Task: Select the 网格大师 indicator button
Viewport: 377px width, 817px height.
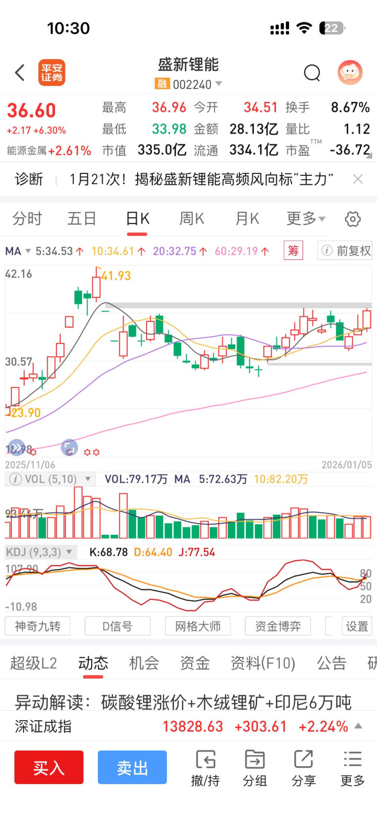Action: pos(198,626)
